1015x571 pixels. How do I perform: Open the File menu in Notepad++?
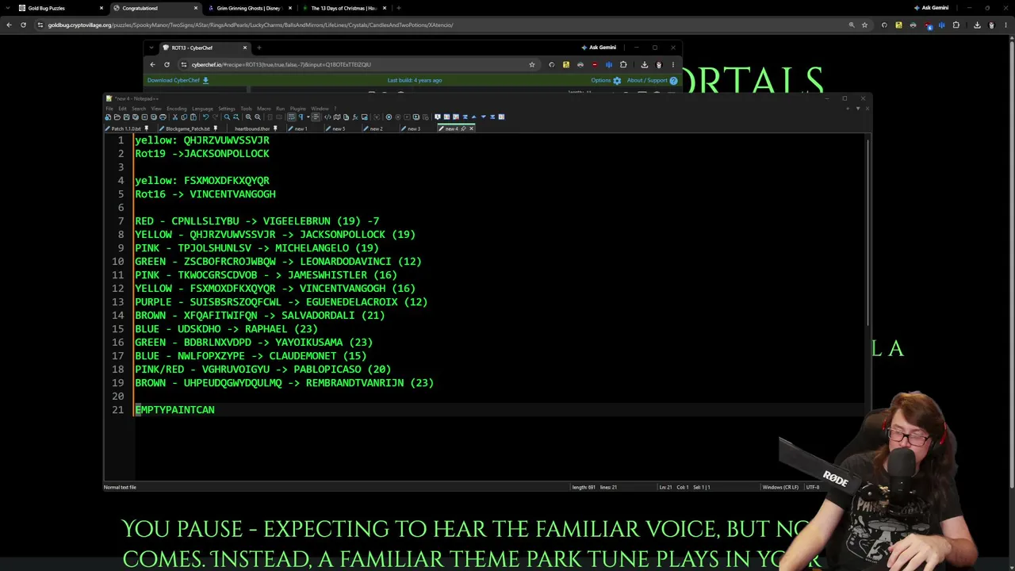pos(110,109)
